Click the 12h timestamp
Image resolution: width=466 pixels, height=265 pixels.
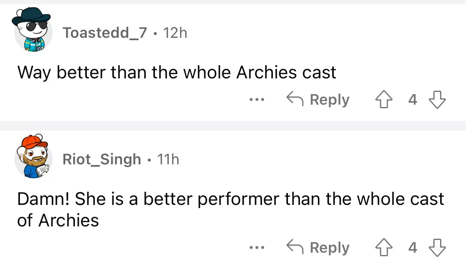point(175,33)
